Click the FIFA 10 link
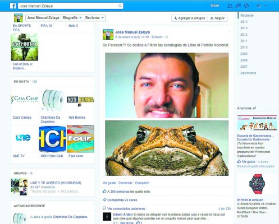The image size is (279, 224). [46, 26]
